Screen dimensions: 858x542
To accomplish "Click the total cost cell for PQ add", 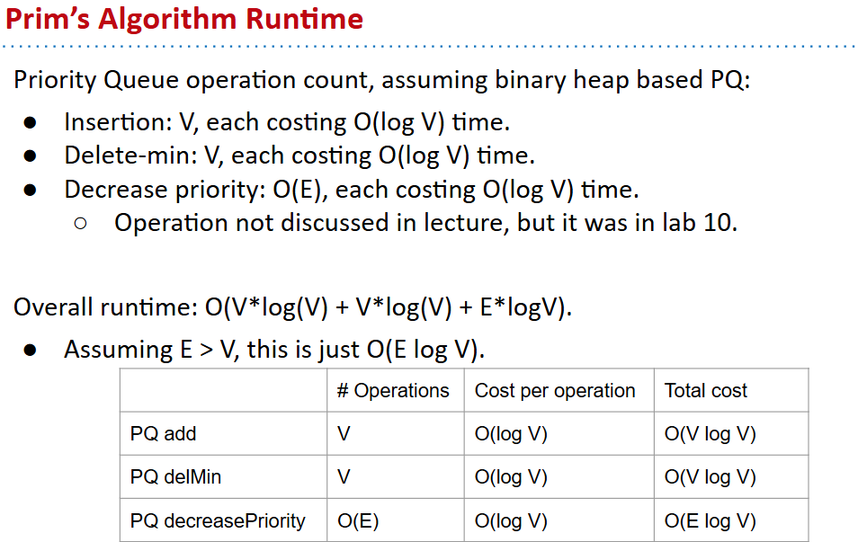I will tap(711, 434).
